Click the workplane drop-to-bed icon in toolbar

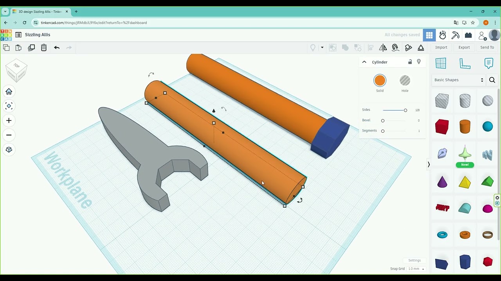click(421, 48)
